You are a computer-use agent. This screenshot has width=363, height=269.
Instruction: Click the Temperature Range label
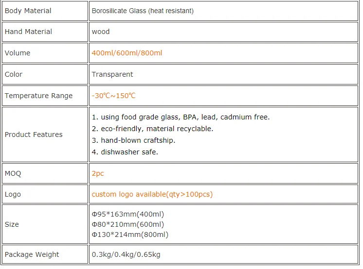coord(38,96)
